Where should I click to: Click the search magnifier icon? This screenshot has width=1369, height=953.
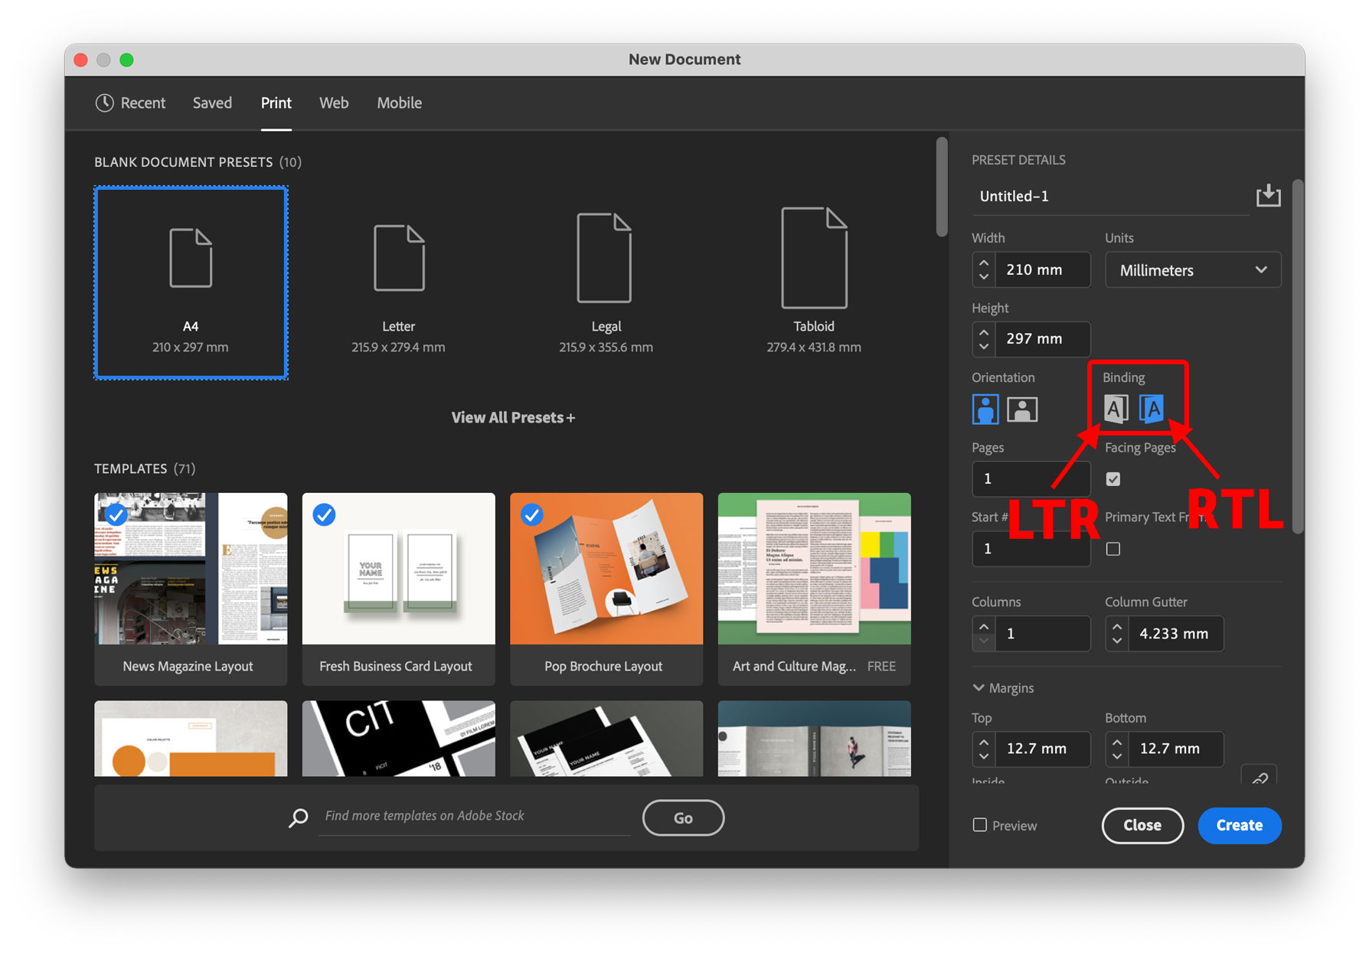pyautogui.click(x=299, y=817)
